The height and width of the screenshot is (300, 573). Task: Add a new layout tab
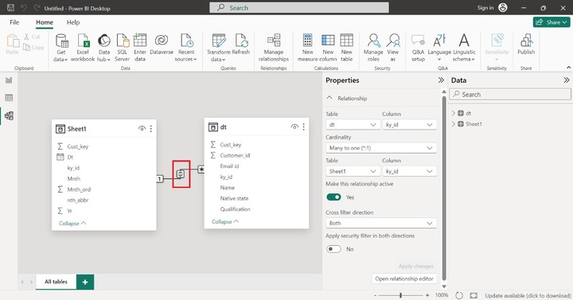[x=85, y=282]
